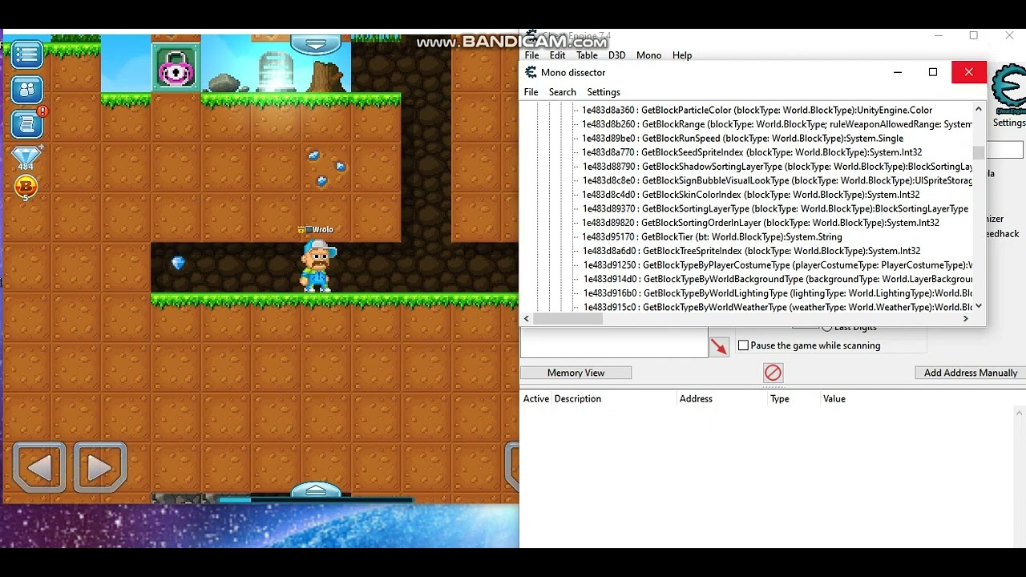This screenshot has height=577, width=1026.
Task: Open Cheat Engine Help menu
Action: point(682,55)
